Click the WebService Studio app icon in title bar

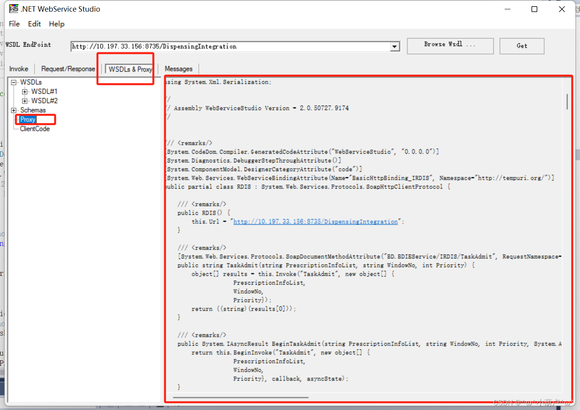coord(14,9)
